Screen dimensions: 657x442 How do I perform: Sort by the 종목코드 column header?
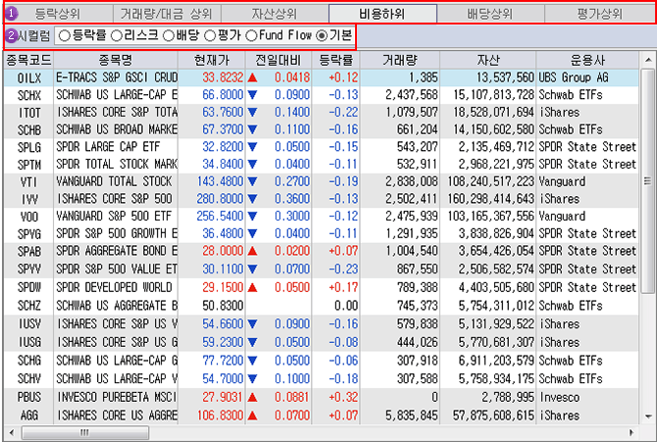[28, 61]
